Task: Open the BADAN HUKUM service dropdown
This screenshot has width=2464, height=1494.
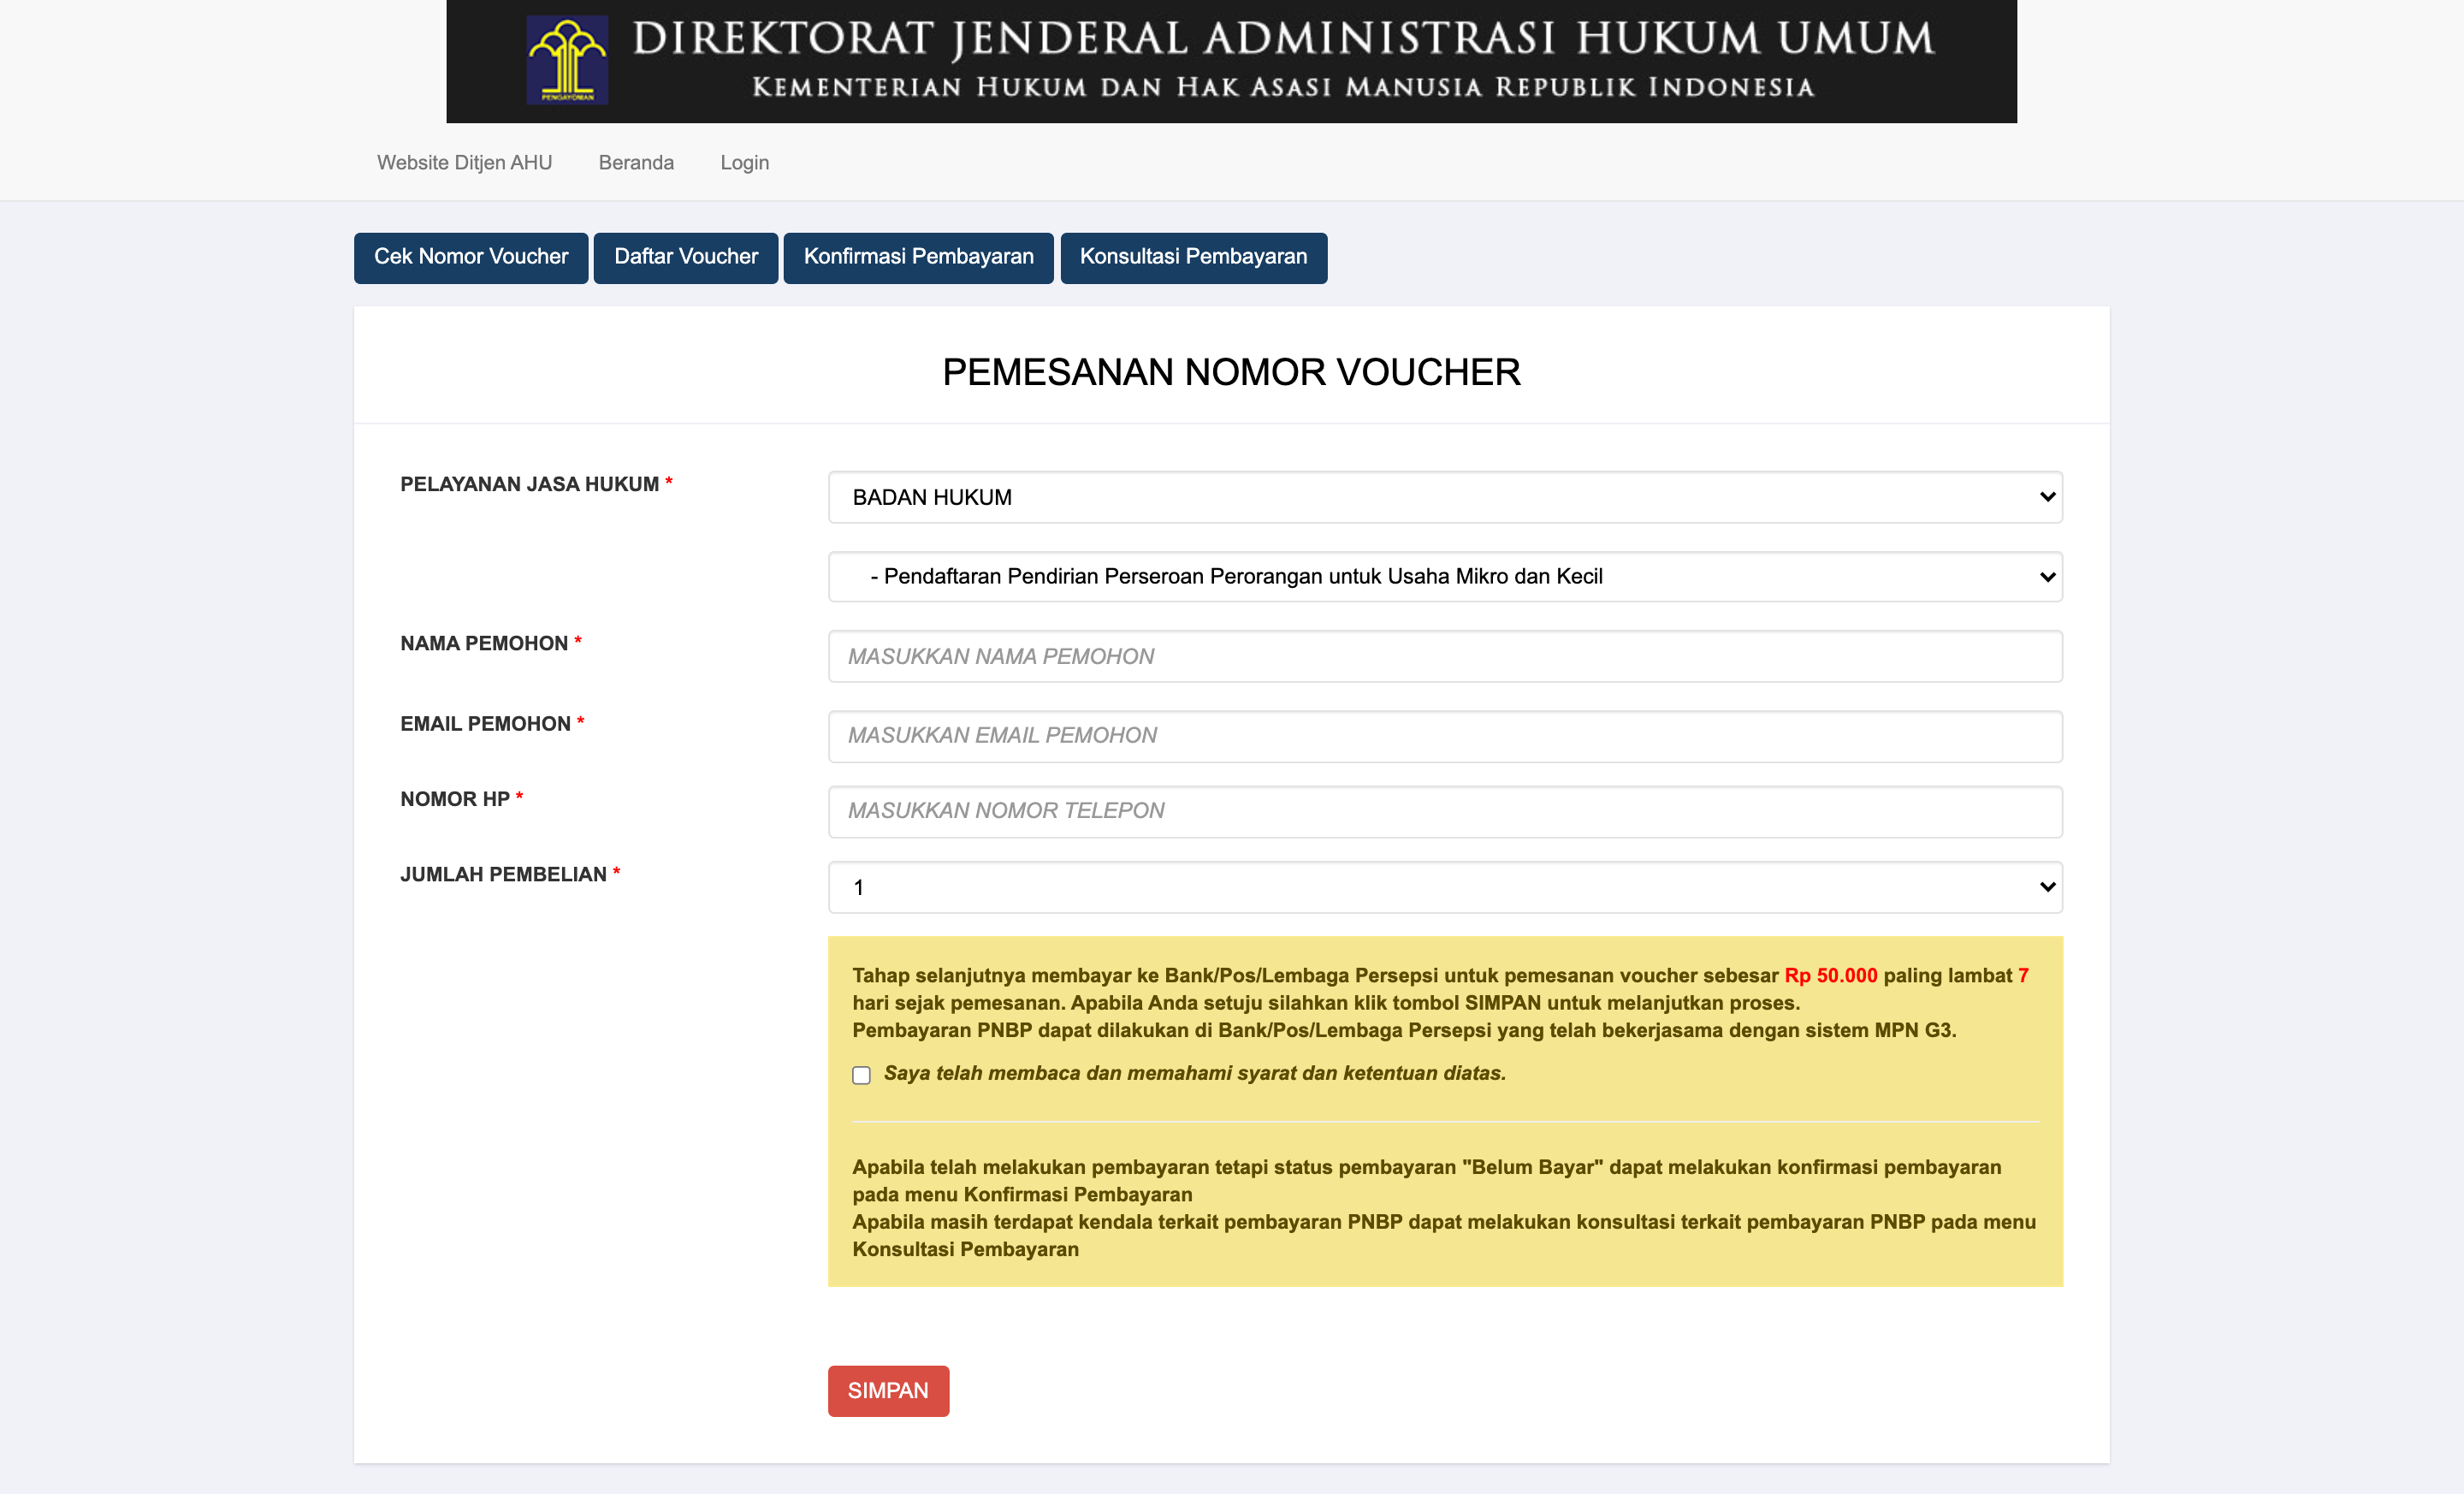Action: (x=1444, y=497)
